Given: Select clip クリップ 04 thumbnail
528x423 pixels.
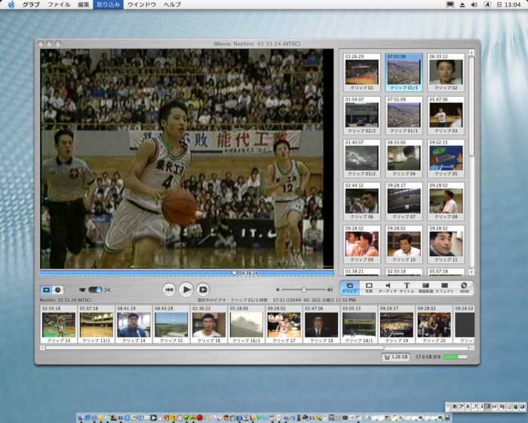Looking at the screenshot, I should [404, 158].
